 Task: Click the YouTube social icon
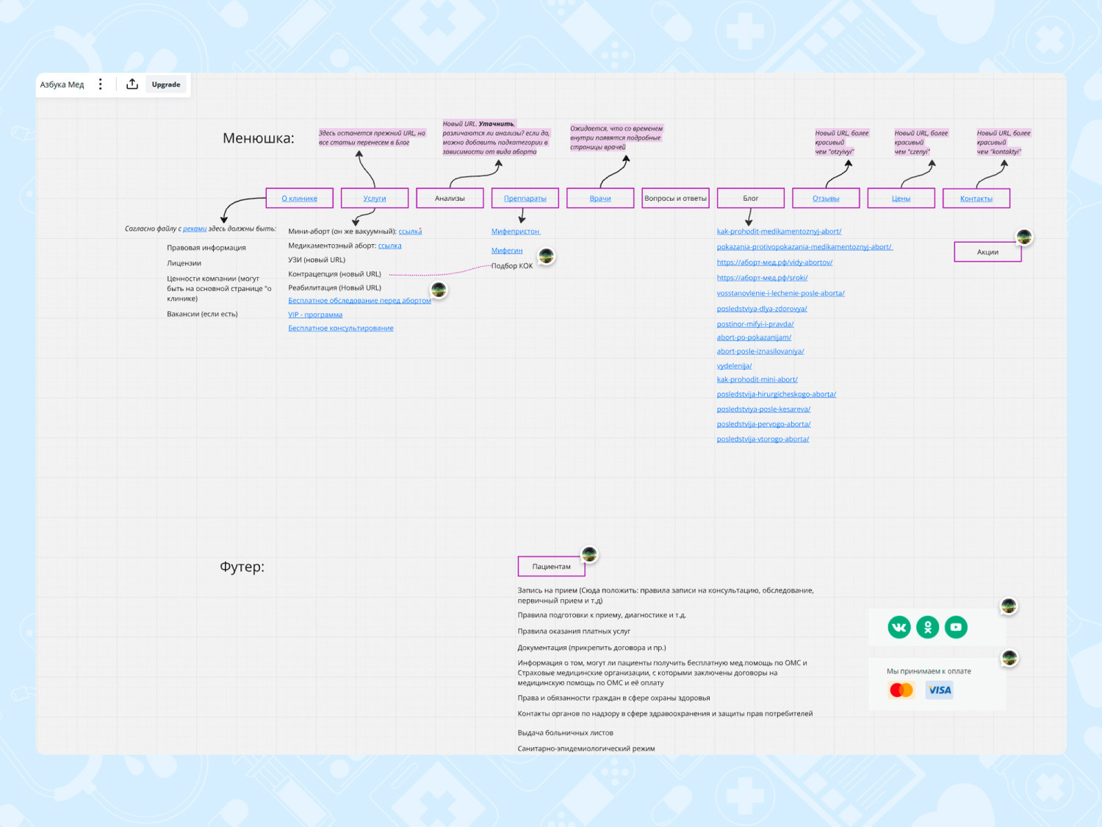click(956, 627)
